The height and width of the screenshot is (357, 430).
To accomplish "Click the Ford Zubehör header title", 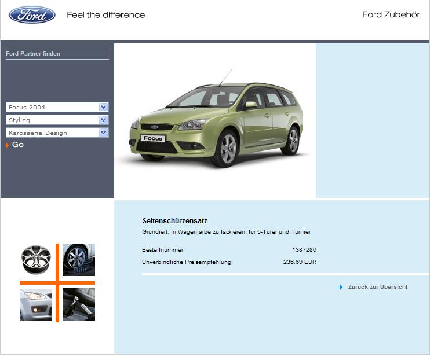I will pos(391,14).
